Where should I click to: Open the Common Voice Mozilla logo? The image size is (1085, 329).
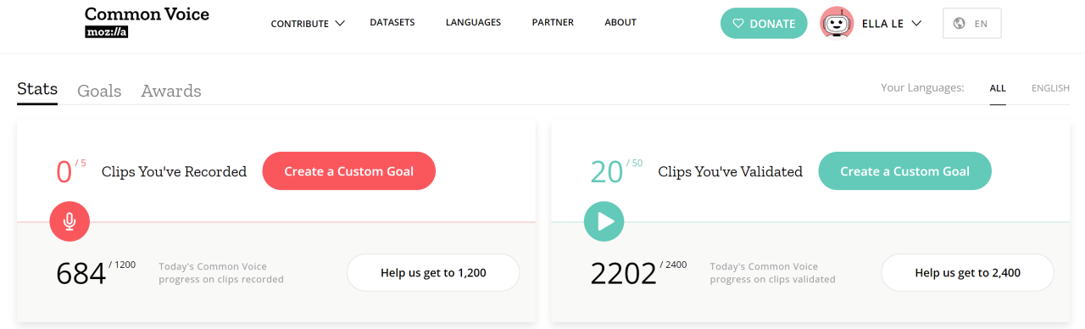147,23
